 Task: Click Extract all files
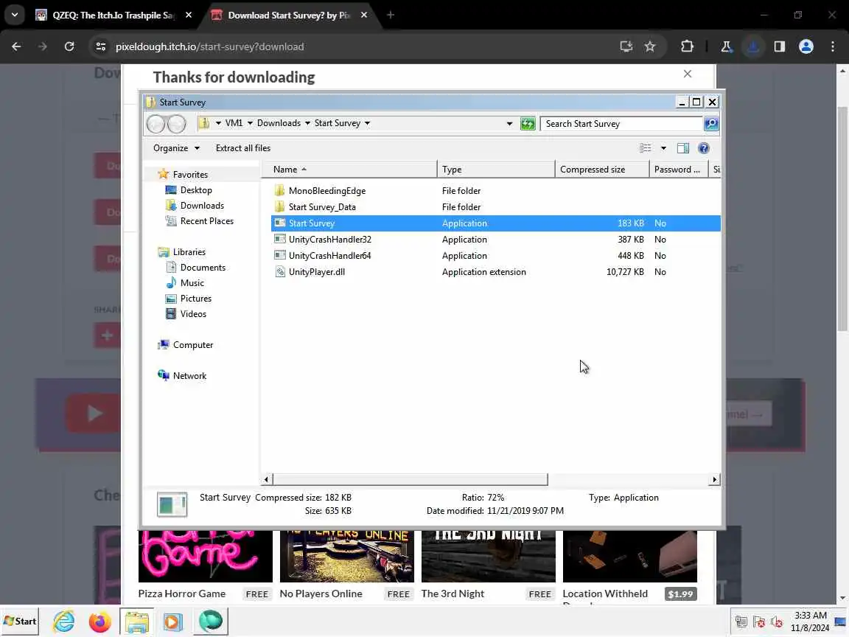[x=243, y=148]
